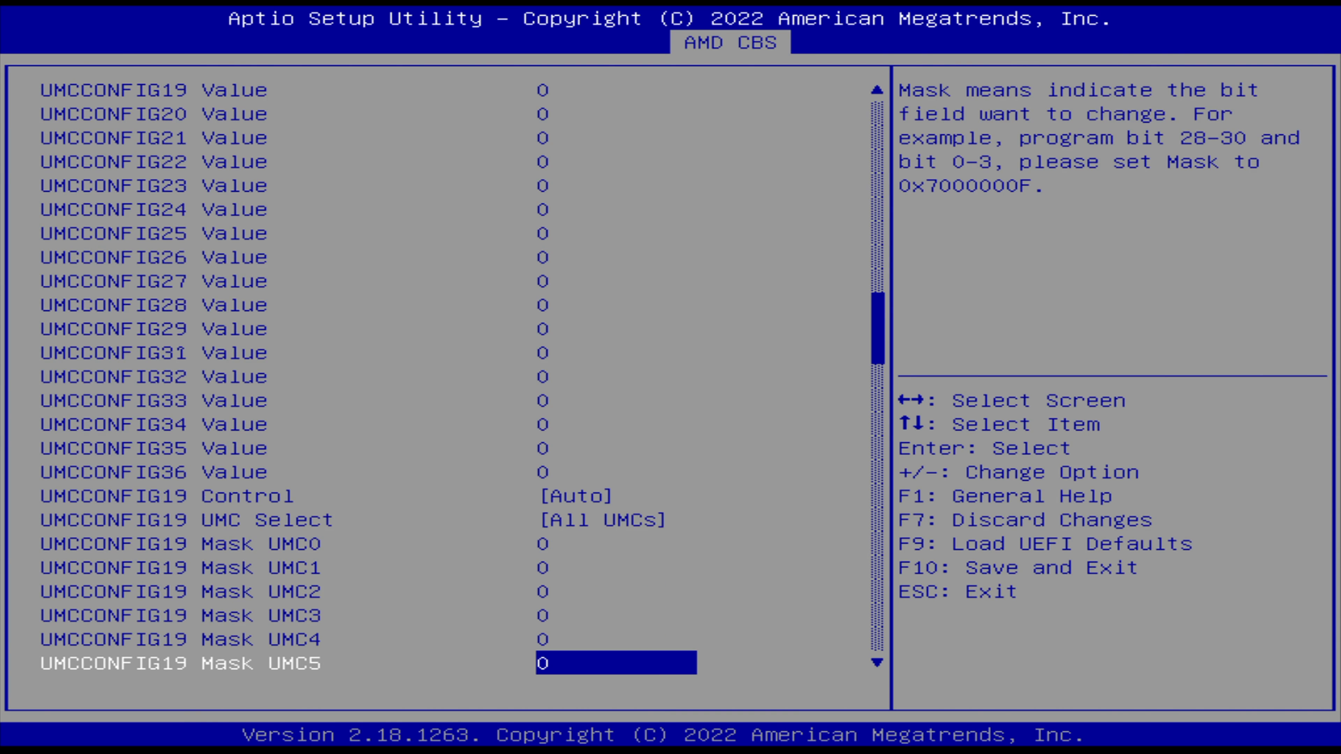1341x754 pixels.
Task: Select the 'UMCCONFIG26 Value' row label
Action: 154,258
